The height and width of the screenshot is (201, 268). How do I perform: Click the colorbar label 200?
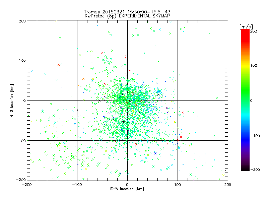pos(254,31)
